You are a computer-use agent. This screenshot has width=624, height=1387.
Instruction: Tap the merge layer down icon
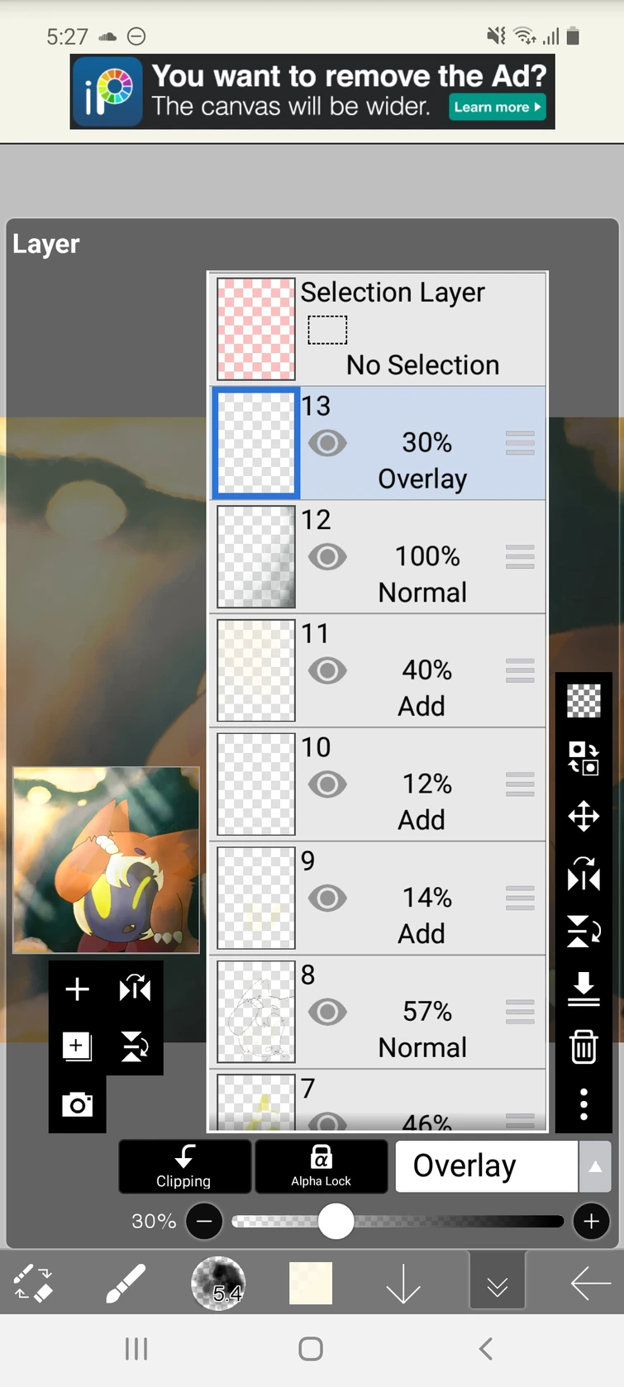(x=584, y=989)
